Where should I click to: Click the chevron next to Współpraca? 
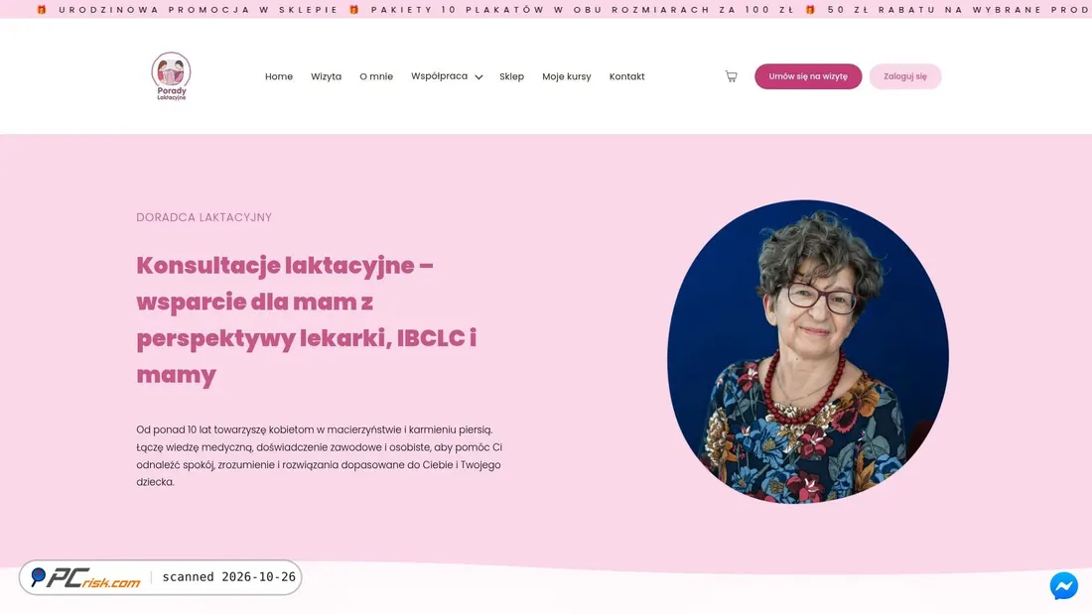click(478, 77)
